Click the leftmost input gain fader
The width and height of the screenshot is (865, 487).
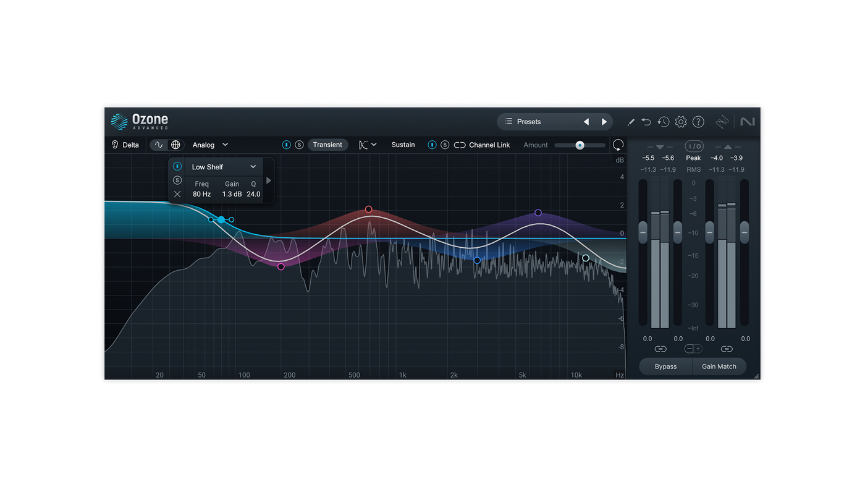tap(643, 232)
